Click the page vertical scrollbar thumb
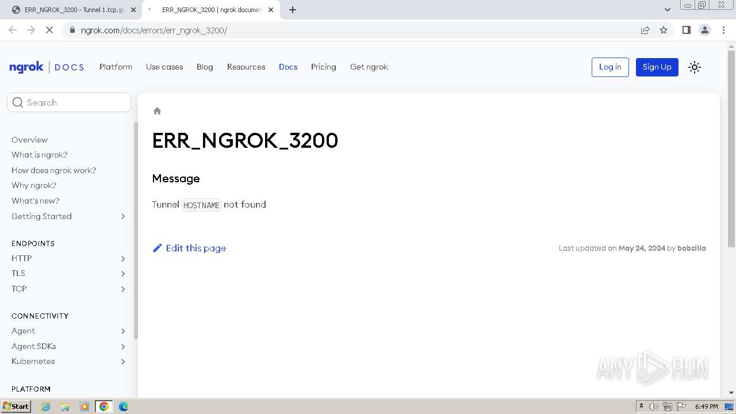The image size is (736, 414). 731,149
